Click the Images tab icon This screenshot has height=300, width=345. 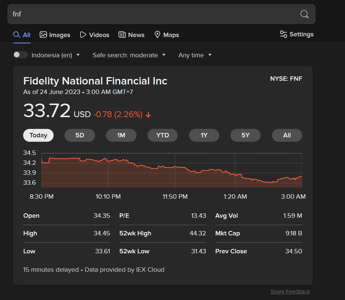[x=43, y=35]
